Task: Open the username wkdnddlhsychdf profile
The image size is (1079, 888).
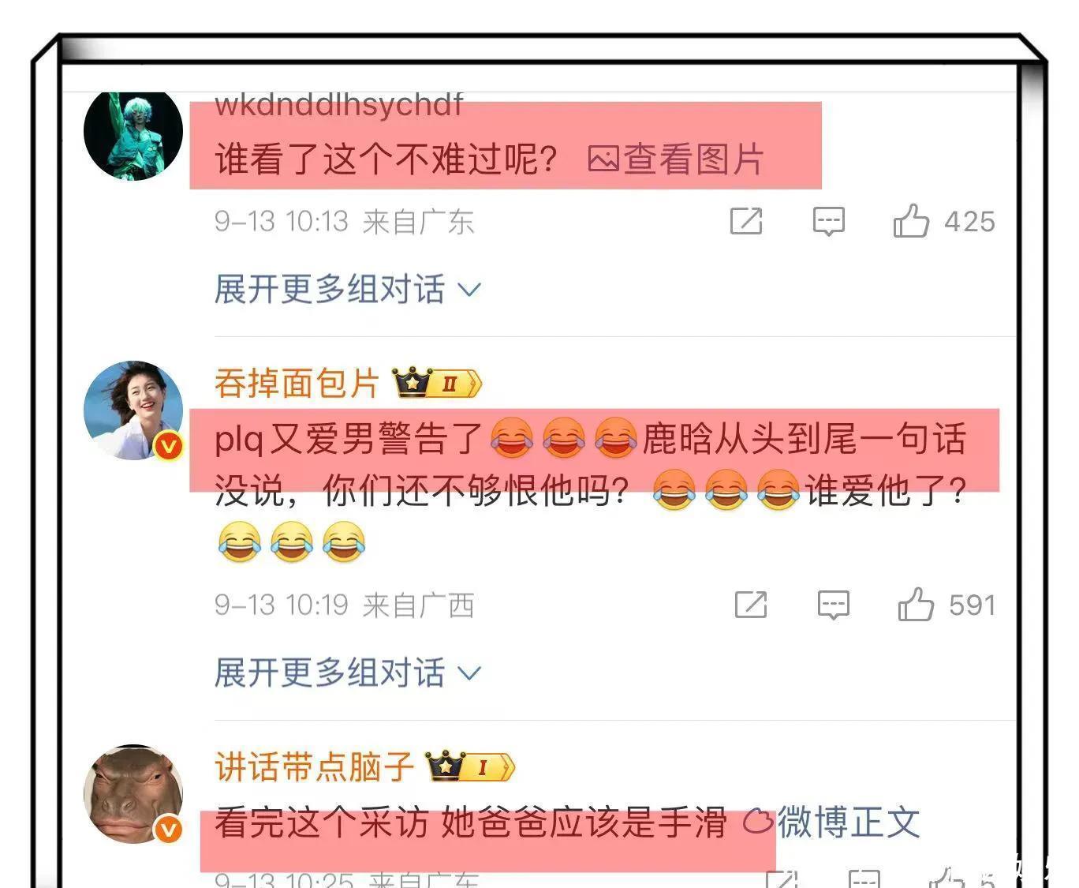Action: [x=339, y=104]
